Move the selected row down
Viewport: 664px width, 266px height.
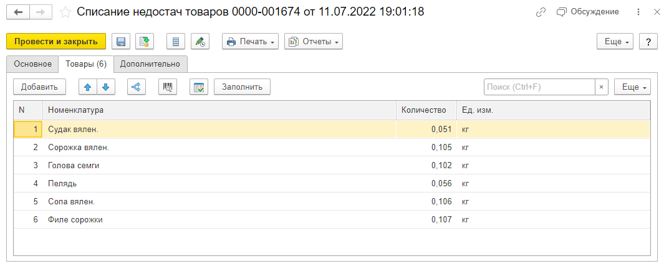point(106,87)
